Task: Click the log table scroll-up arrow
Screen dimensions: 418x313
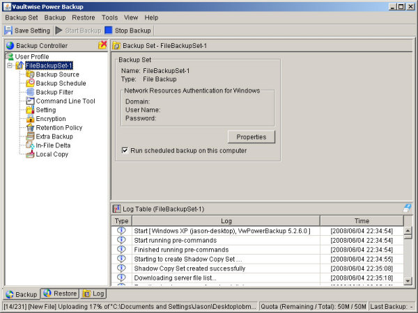Action: pos(408,230)
